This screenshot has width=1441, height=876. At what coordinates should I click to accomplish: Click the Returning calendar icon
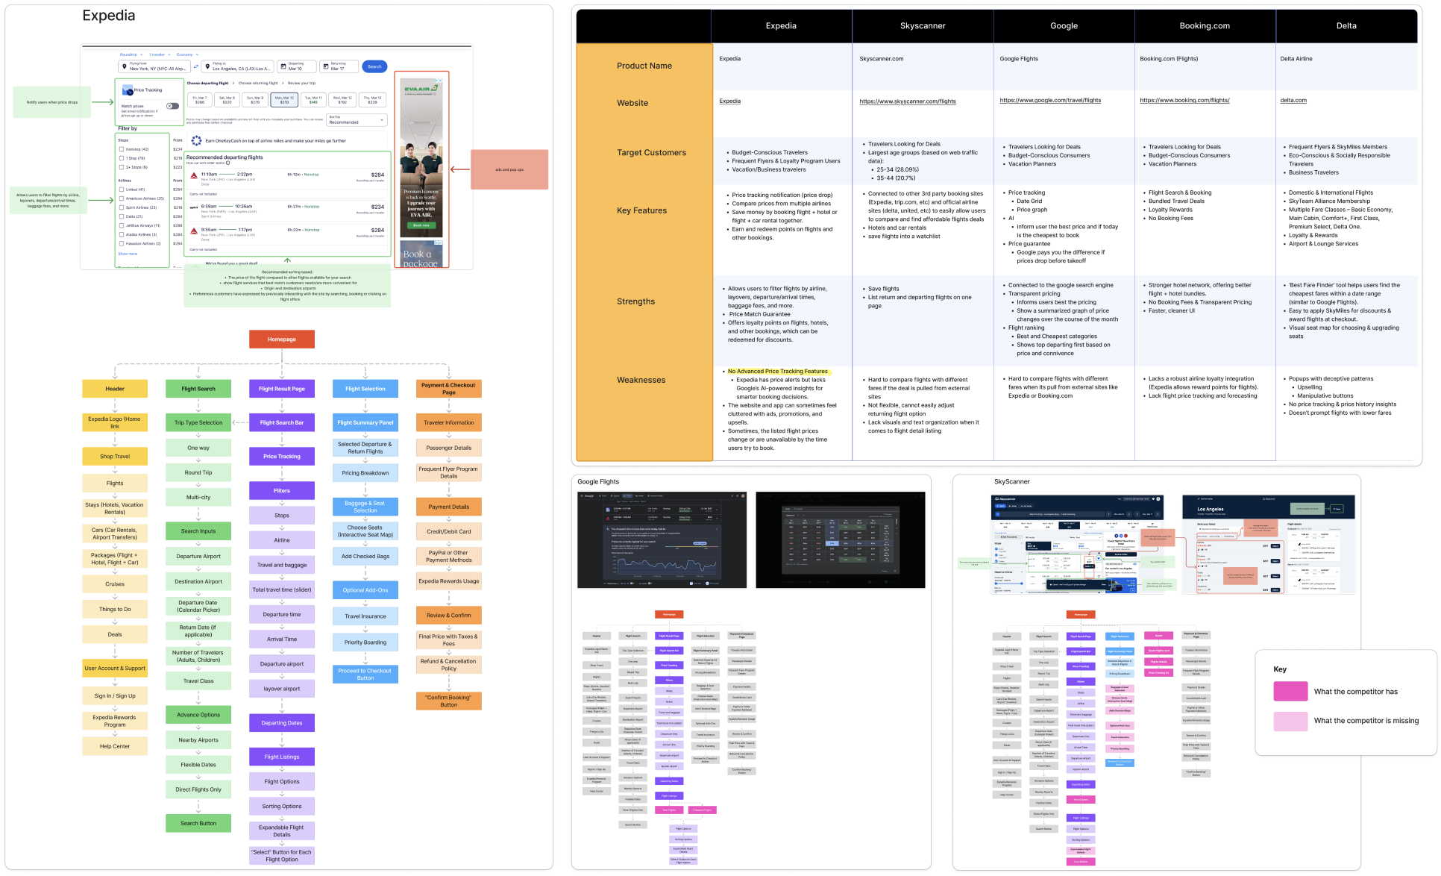point(326,66)
